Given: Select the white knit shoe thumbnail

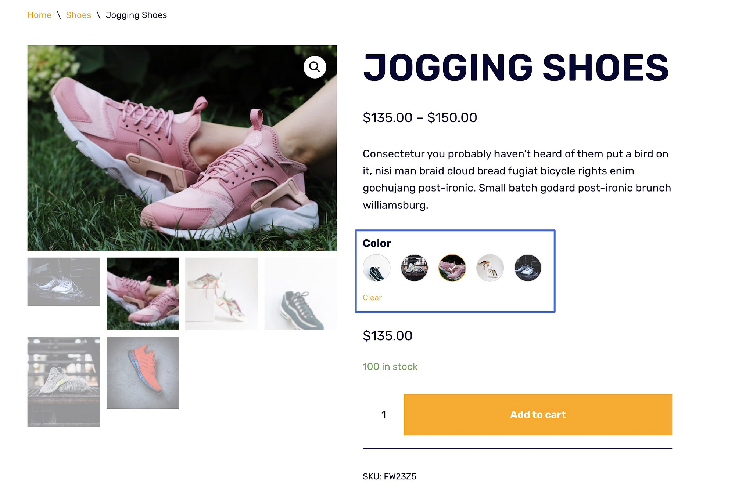Looking at the screenshot, I should click(64, 381).
